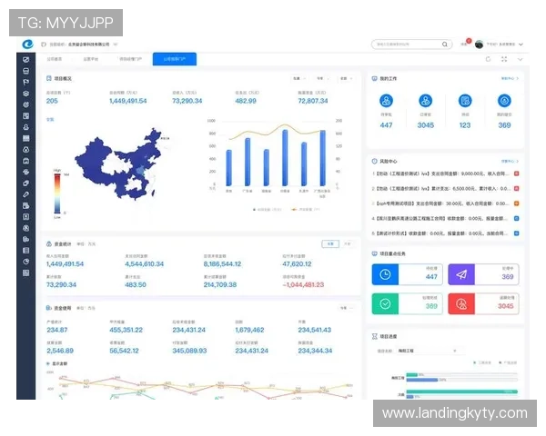Click orange tag on the cph专用测试项目 row
The height and width of the screenshot is (436, 546).
pyautogui.click(x=516, y=203)
